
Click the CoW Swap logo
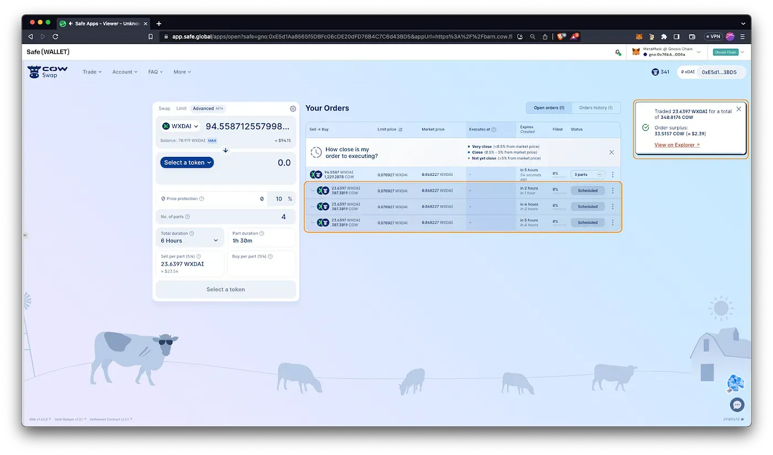tap(47, 72)
